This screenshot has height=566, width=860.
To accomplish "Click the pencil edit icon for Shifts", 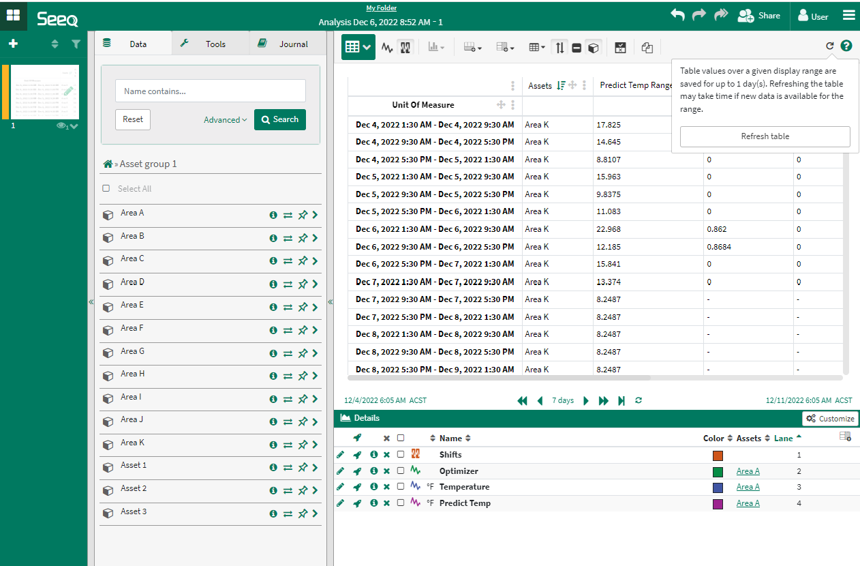I will pos(340,455).
